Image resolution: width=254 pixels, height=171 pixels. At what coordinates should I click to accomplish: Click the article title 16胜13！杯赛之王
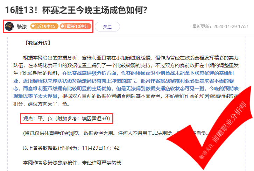76,10
